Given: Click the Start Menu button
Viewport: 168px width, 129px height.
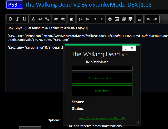Looking at the screenshot, I should pos(102,91).
